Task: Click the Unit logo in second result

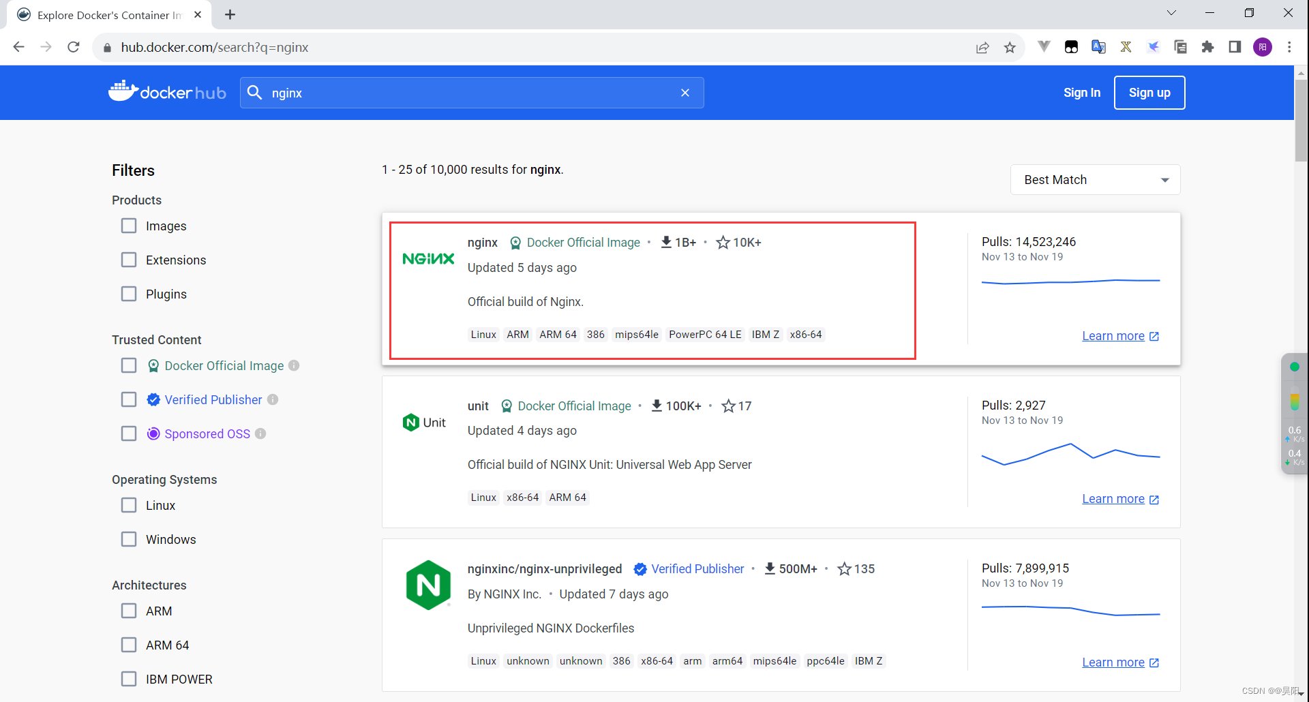Action: coord(424,423)
